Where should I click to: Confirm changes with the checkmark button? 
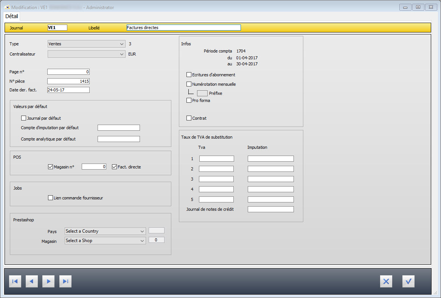[x=408, y=281]
